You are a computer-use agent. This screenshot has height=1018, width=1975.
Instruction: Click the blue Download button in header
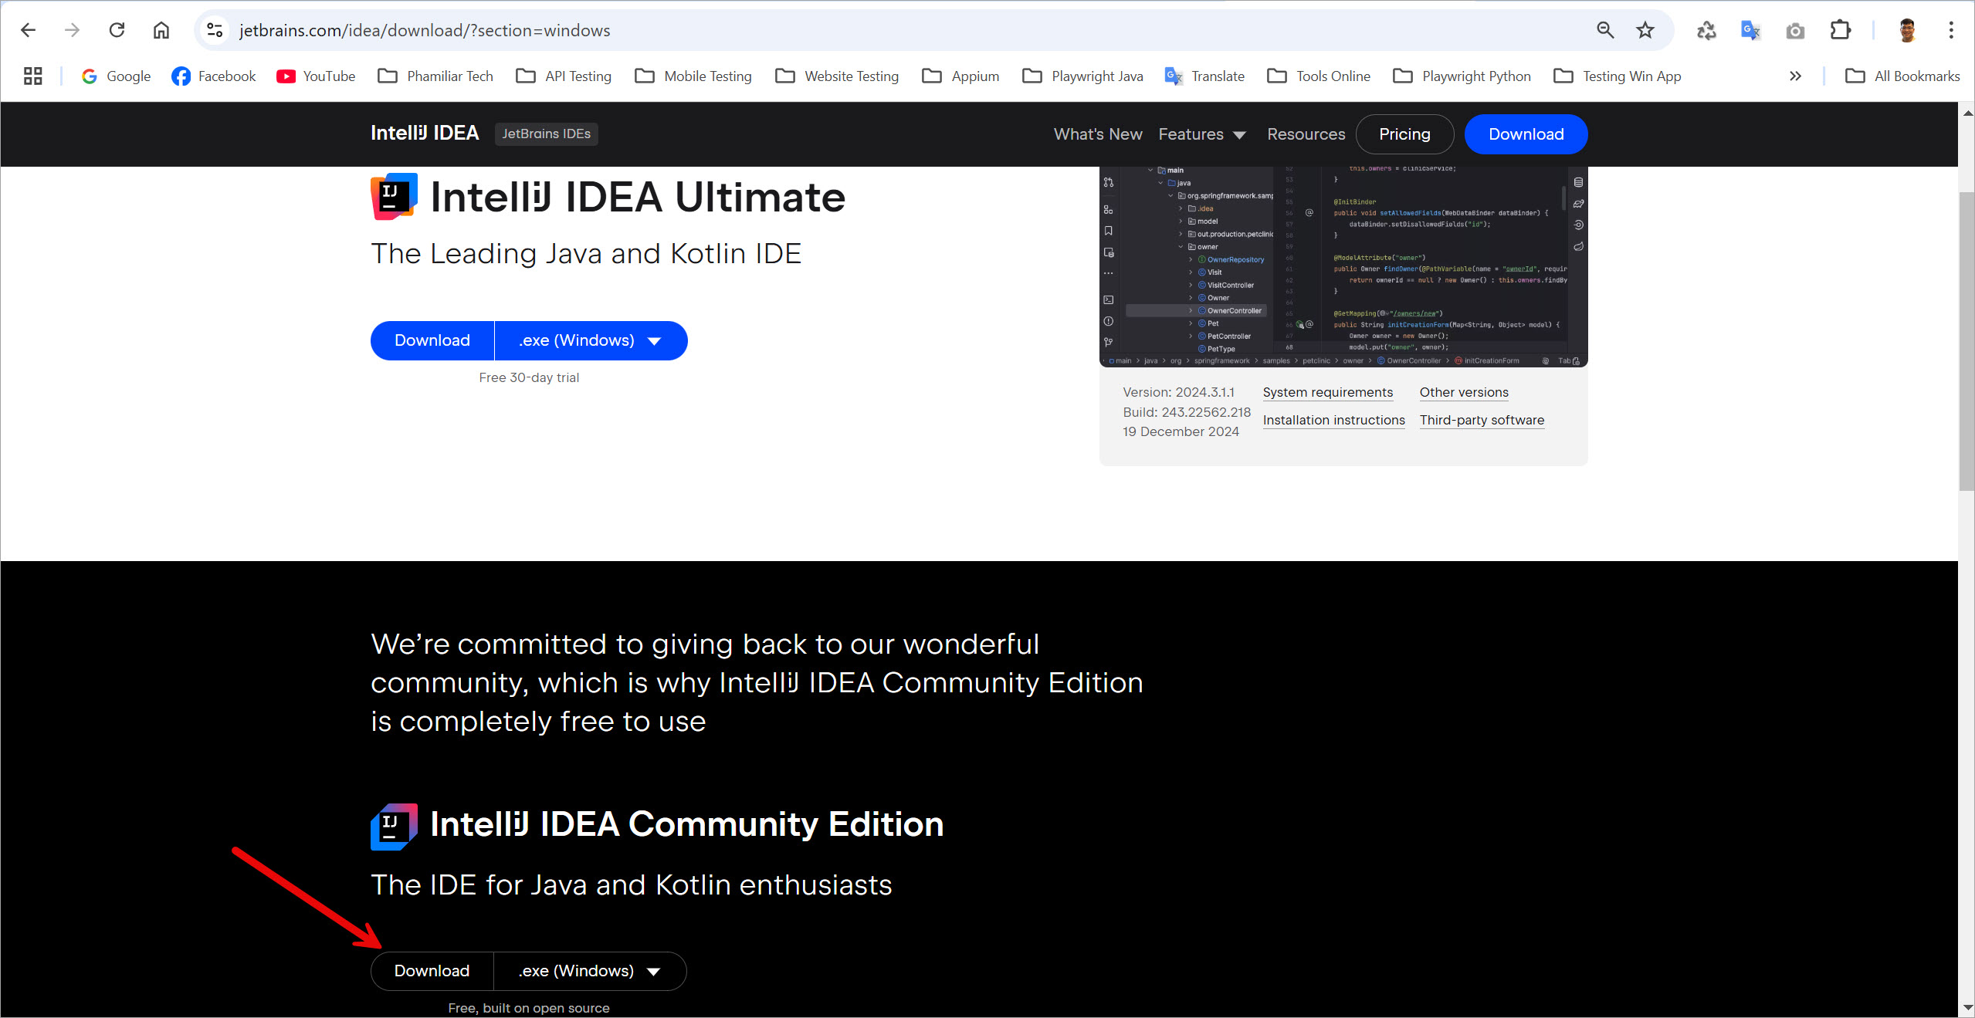[1526, 134]
